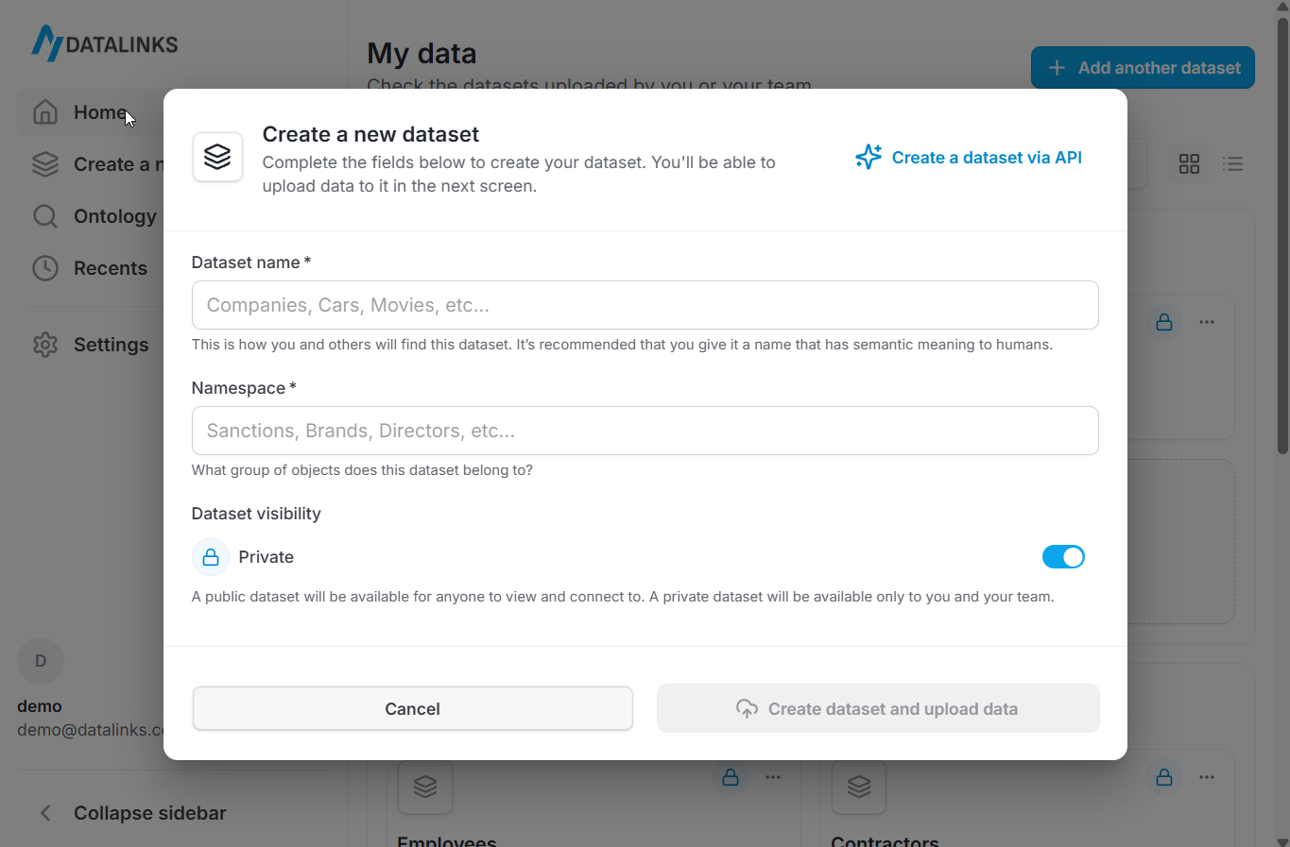Click the sparkle icon beside the API link

868,157
